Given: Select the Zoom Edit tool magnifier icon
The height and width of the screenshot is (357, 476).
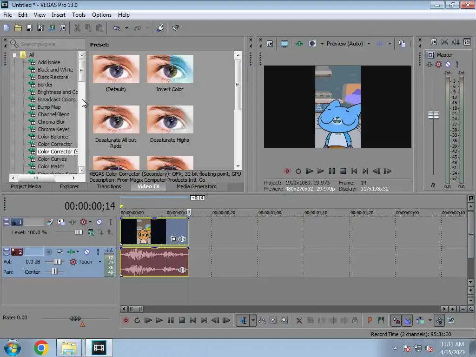Looking at the screenshot, I should point(284,320).
